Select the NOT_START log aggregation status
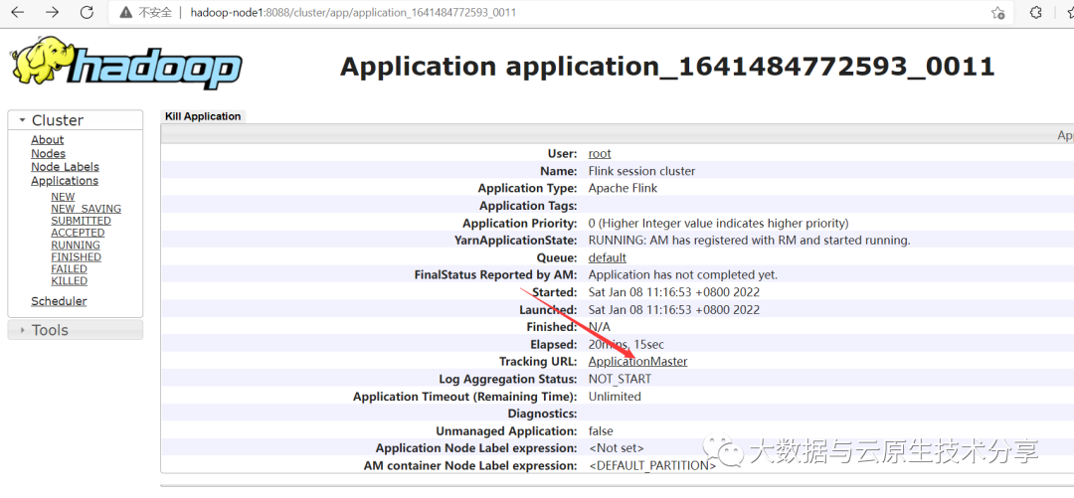This screenshot has height=498, width=1074. pyautogui.click(x=620, y=380)
